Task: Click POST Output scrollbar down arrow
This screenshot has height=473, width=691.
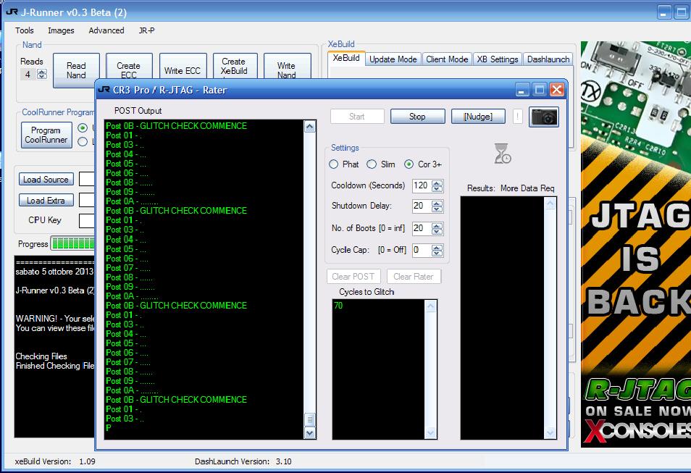Action: 310,433
